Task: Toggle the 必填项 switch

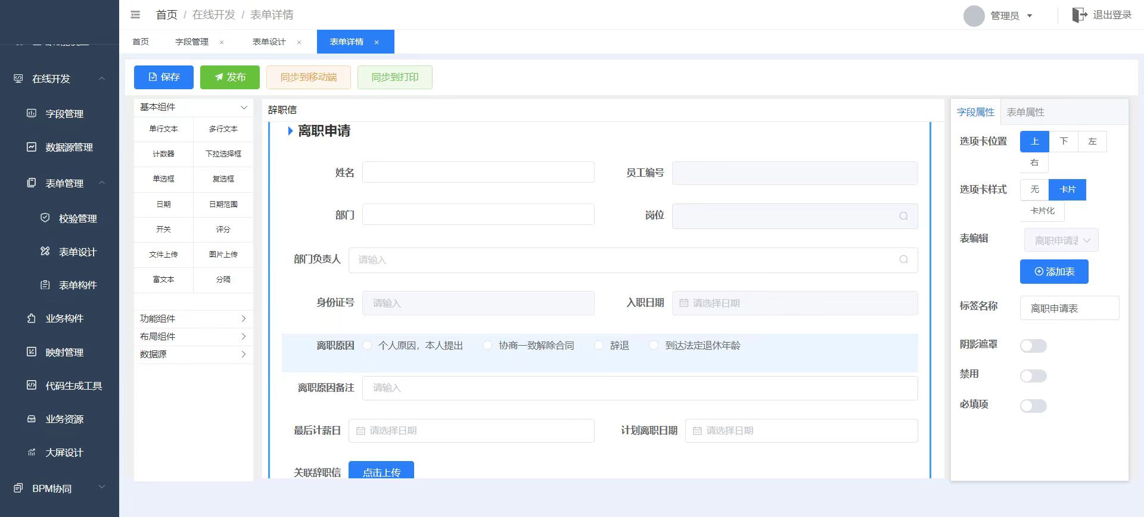Action: point(1033,406)
